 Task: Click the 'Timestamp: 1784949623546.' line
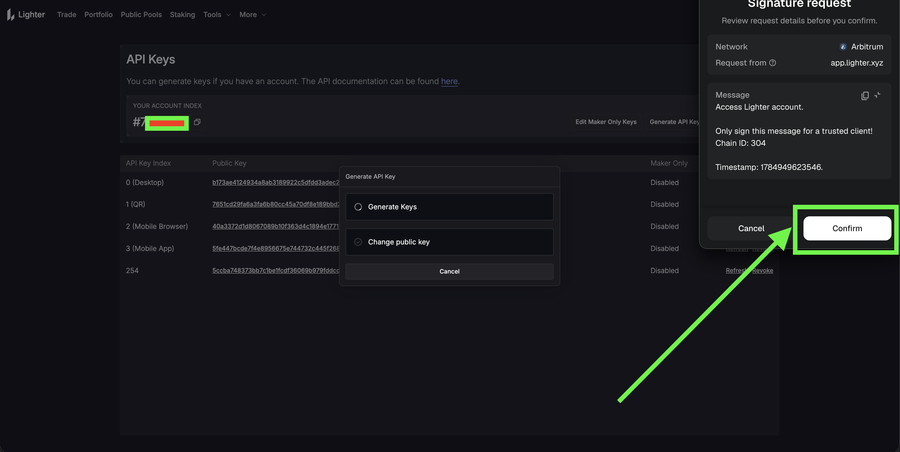(x=769, y=167)
